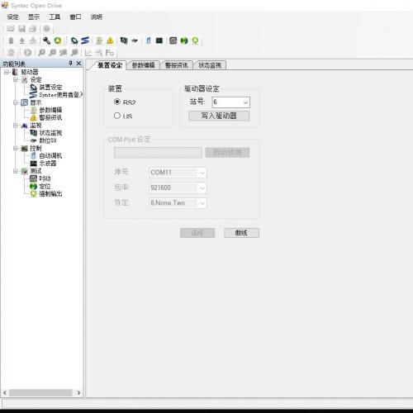Open the 设定 menu
This screenshot has height=413, width=413.
pos(12,17)
